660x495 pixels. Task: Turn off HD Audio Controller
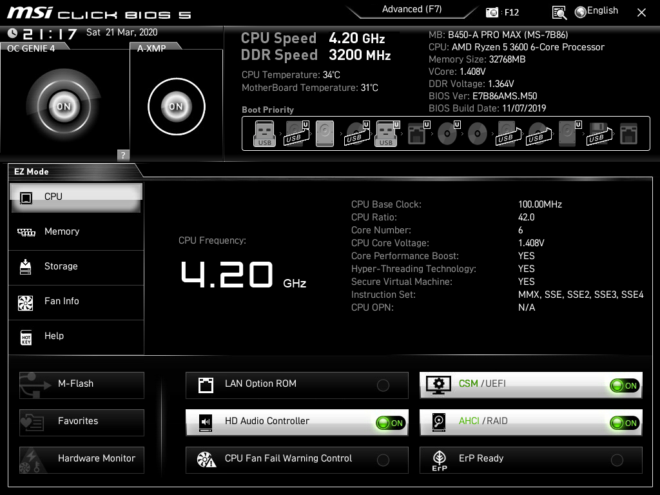pos(296,423)
